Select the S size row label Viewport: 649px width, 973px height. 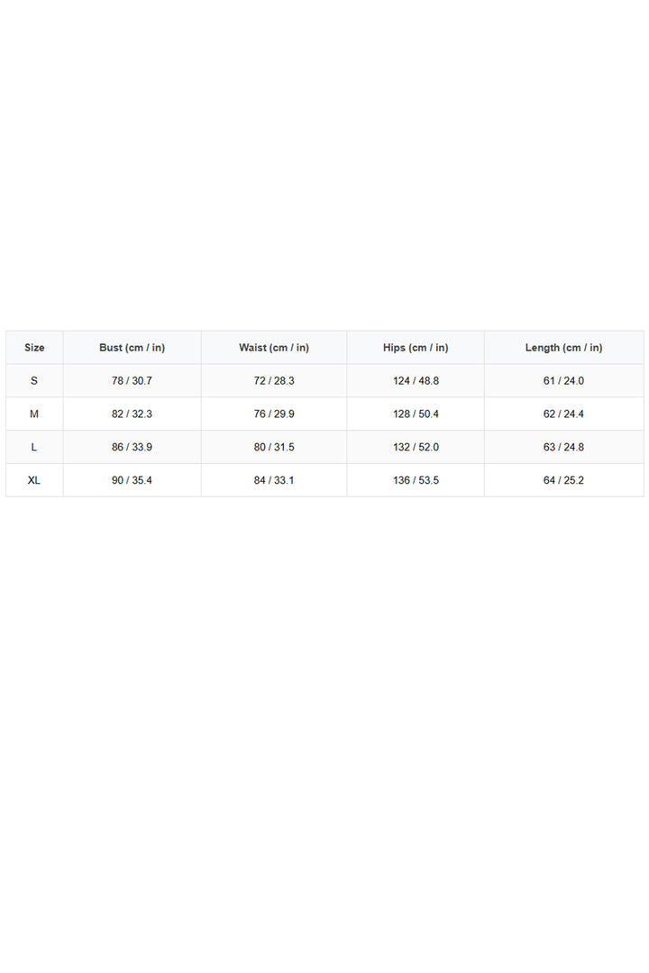(34, 381)
